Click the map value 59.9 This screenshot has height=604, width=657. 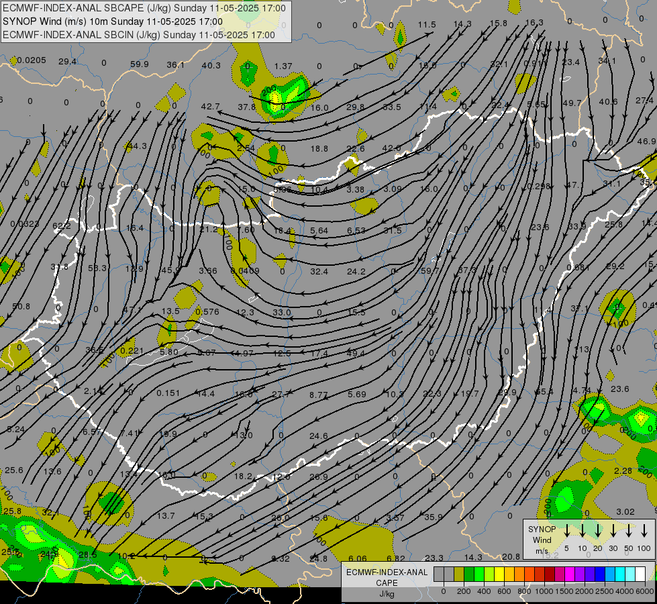[140, 64]
